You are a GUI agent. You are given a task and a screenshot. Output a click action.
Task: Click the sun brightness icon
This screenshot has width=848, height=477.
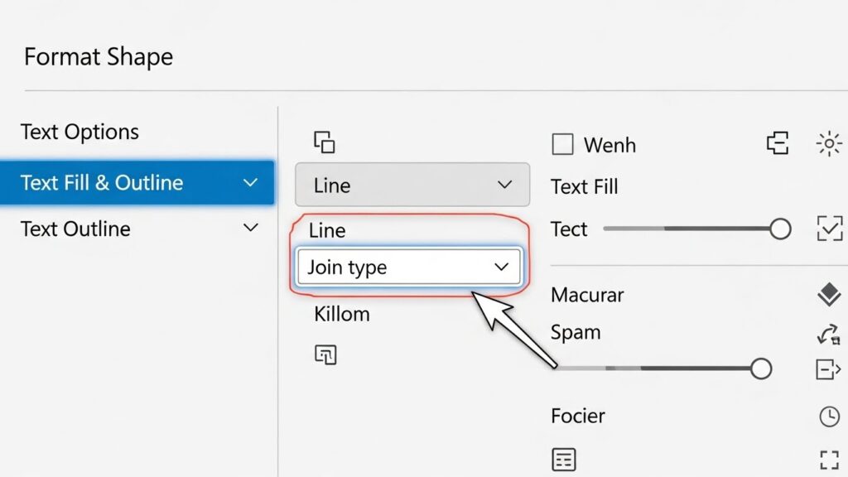(828, 144)
